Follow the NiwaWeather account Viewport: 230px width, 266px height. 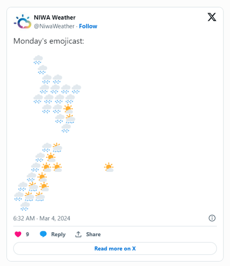pos(88,26)
